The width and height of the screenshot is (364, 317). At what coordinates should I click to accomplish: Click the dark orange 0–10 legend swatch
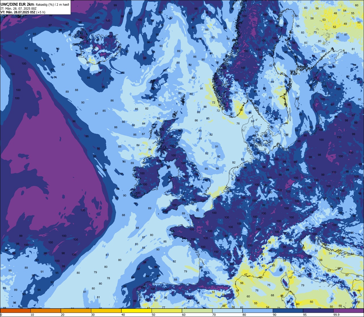15,310
